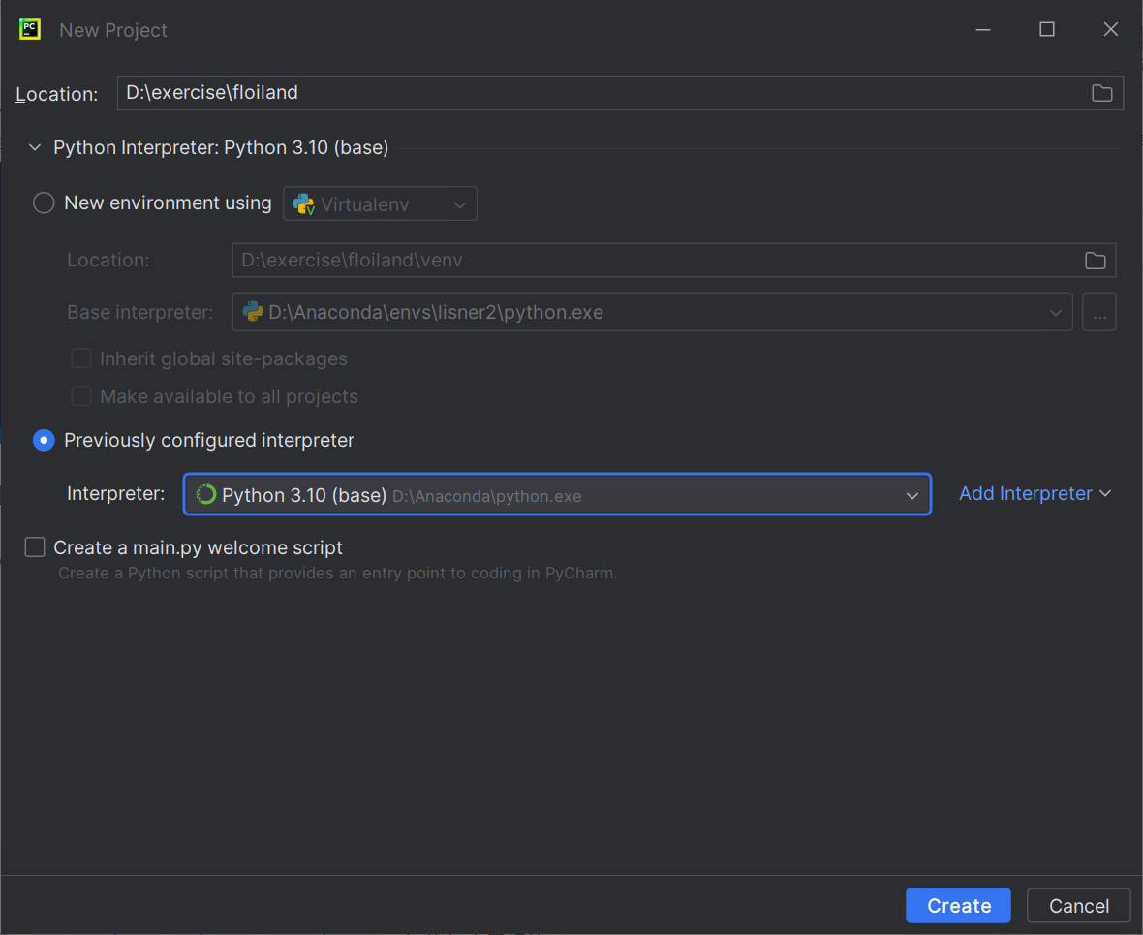This screenshot has height=935, width=1143.
Task: Click the Virtualenv Python icon
Action: [303, 204]
